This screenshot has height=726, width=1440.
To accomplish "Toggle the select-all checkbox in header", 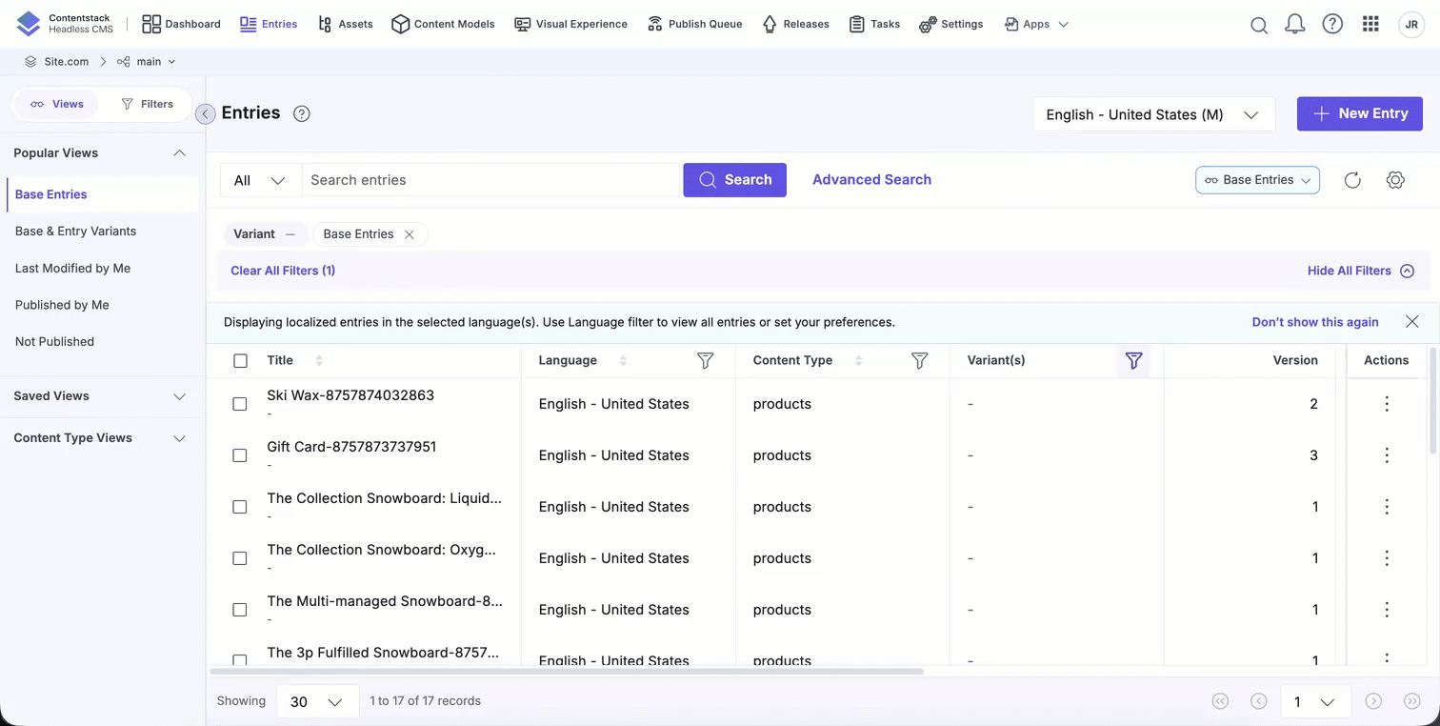I will (x=240, y=360).
